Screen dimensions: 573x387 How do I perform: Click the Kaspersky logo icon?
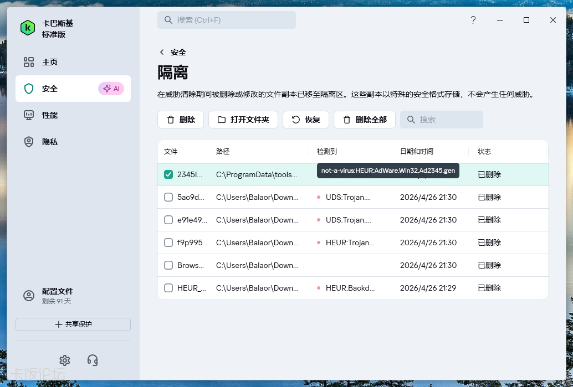click(28, 28)
